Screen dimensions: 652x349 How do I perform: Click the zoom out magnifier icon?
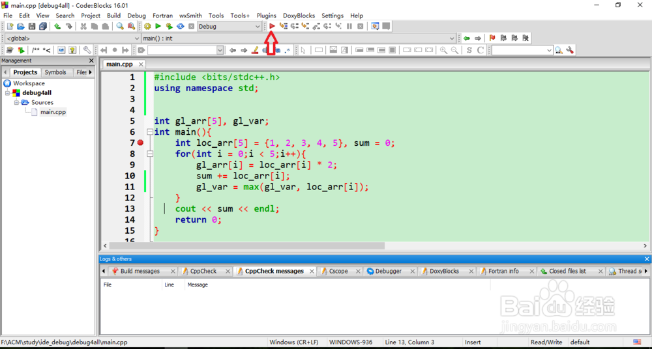[x=455, y=50]
